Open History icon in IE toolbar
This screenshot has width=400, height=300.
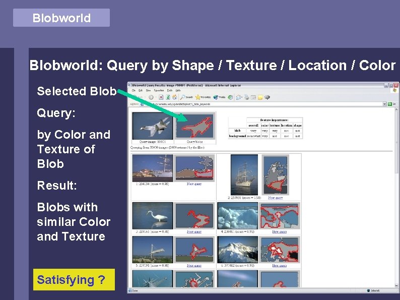(230, 97)
